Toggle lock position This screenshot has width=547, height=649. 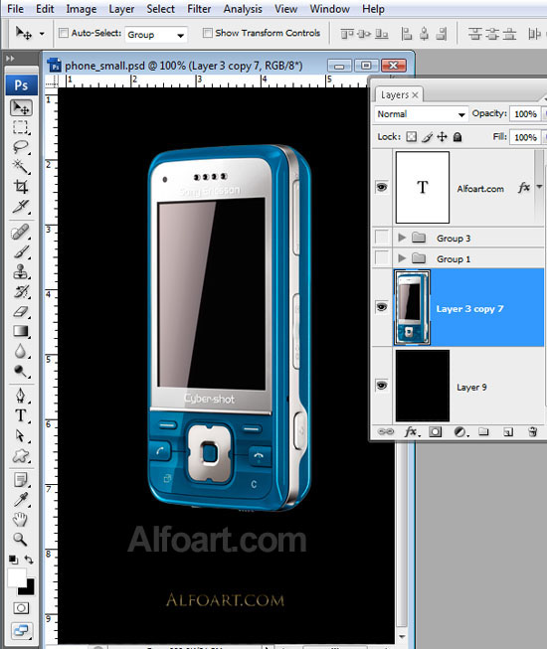[443, 136]
